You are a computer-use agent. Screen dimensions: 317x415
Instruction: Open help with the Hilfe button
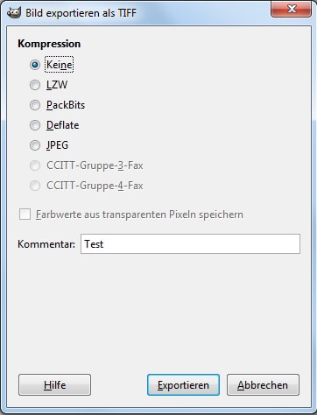click(55, 385)
